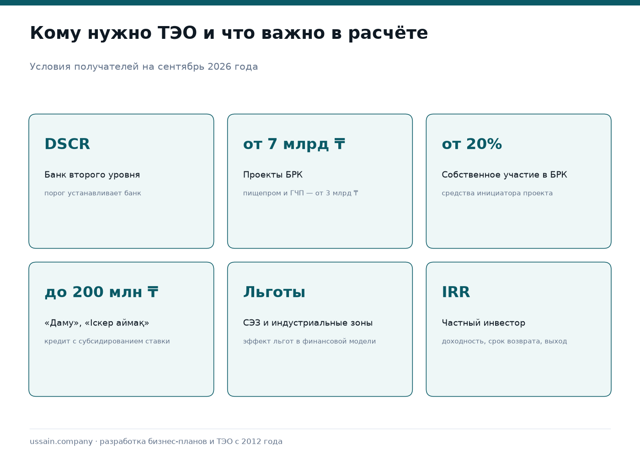Click the note "кредит с субсидированием ставки"
The width and height of the screenshot is (640, 457).
pos(107,341)
